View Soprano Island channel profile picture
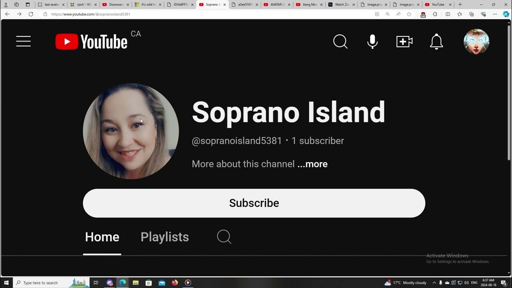The height and width of the screenshot is (288, 512). click(x=131, y=131)
